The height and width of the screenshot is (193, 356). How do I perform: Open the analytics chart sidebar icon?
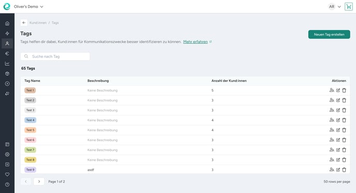click(7, 64)
